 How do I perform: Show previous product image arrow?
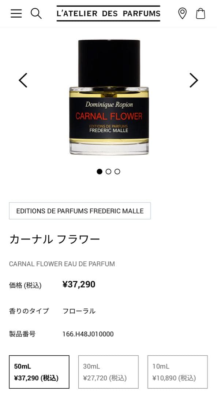23,80
